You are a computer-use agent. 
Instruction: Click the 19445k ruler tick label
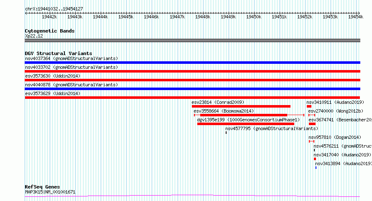tap(126, 17)
